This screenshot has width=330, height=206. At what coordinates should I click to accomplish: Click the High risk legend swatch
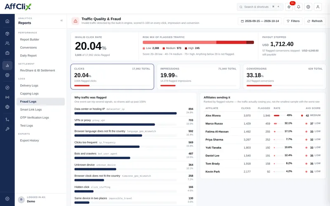186,48
